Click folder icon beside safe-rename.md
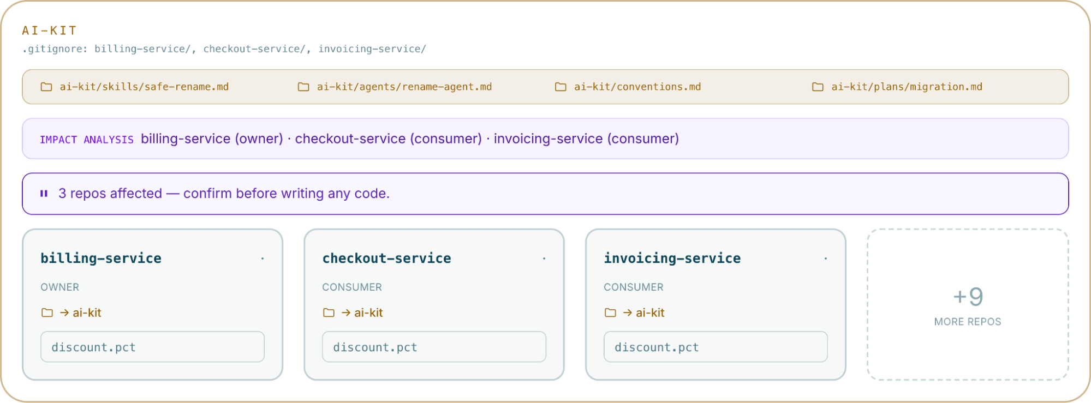This screenshot has height=403, width=1091. coord(46,87)
